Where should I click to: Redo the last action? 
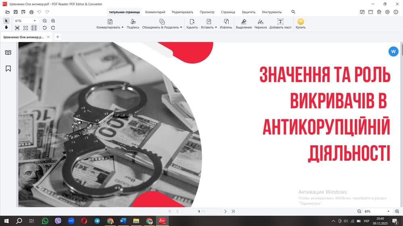[x=47, y=12]
